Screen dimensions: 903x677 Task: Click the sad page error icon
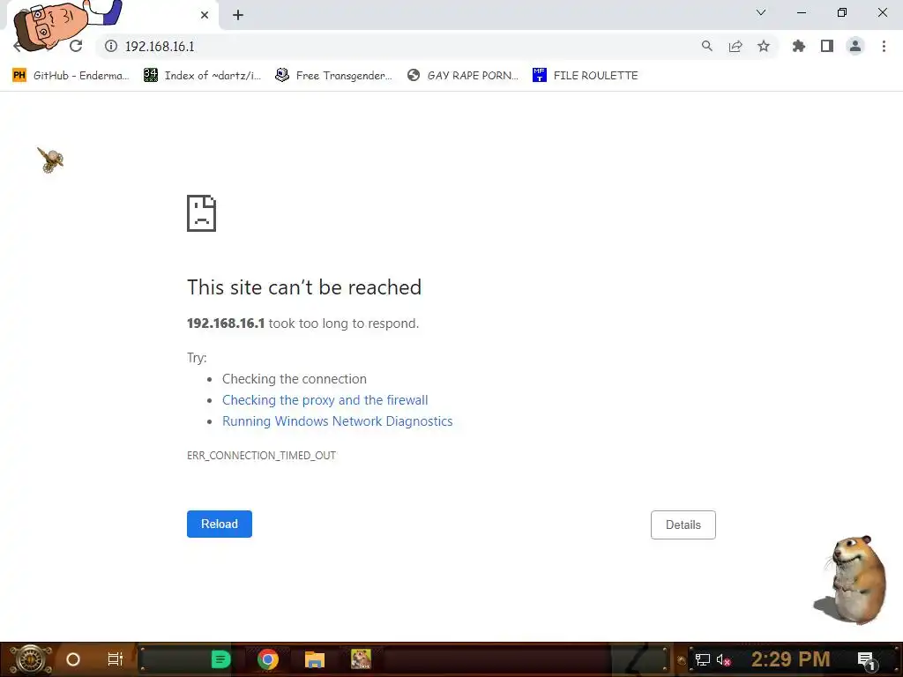tap(202, 213)
